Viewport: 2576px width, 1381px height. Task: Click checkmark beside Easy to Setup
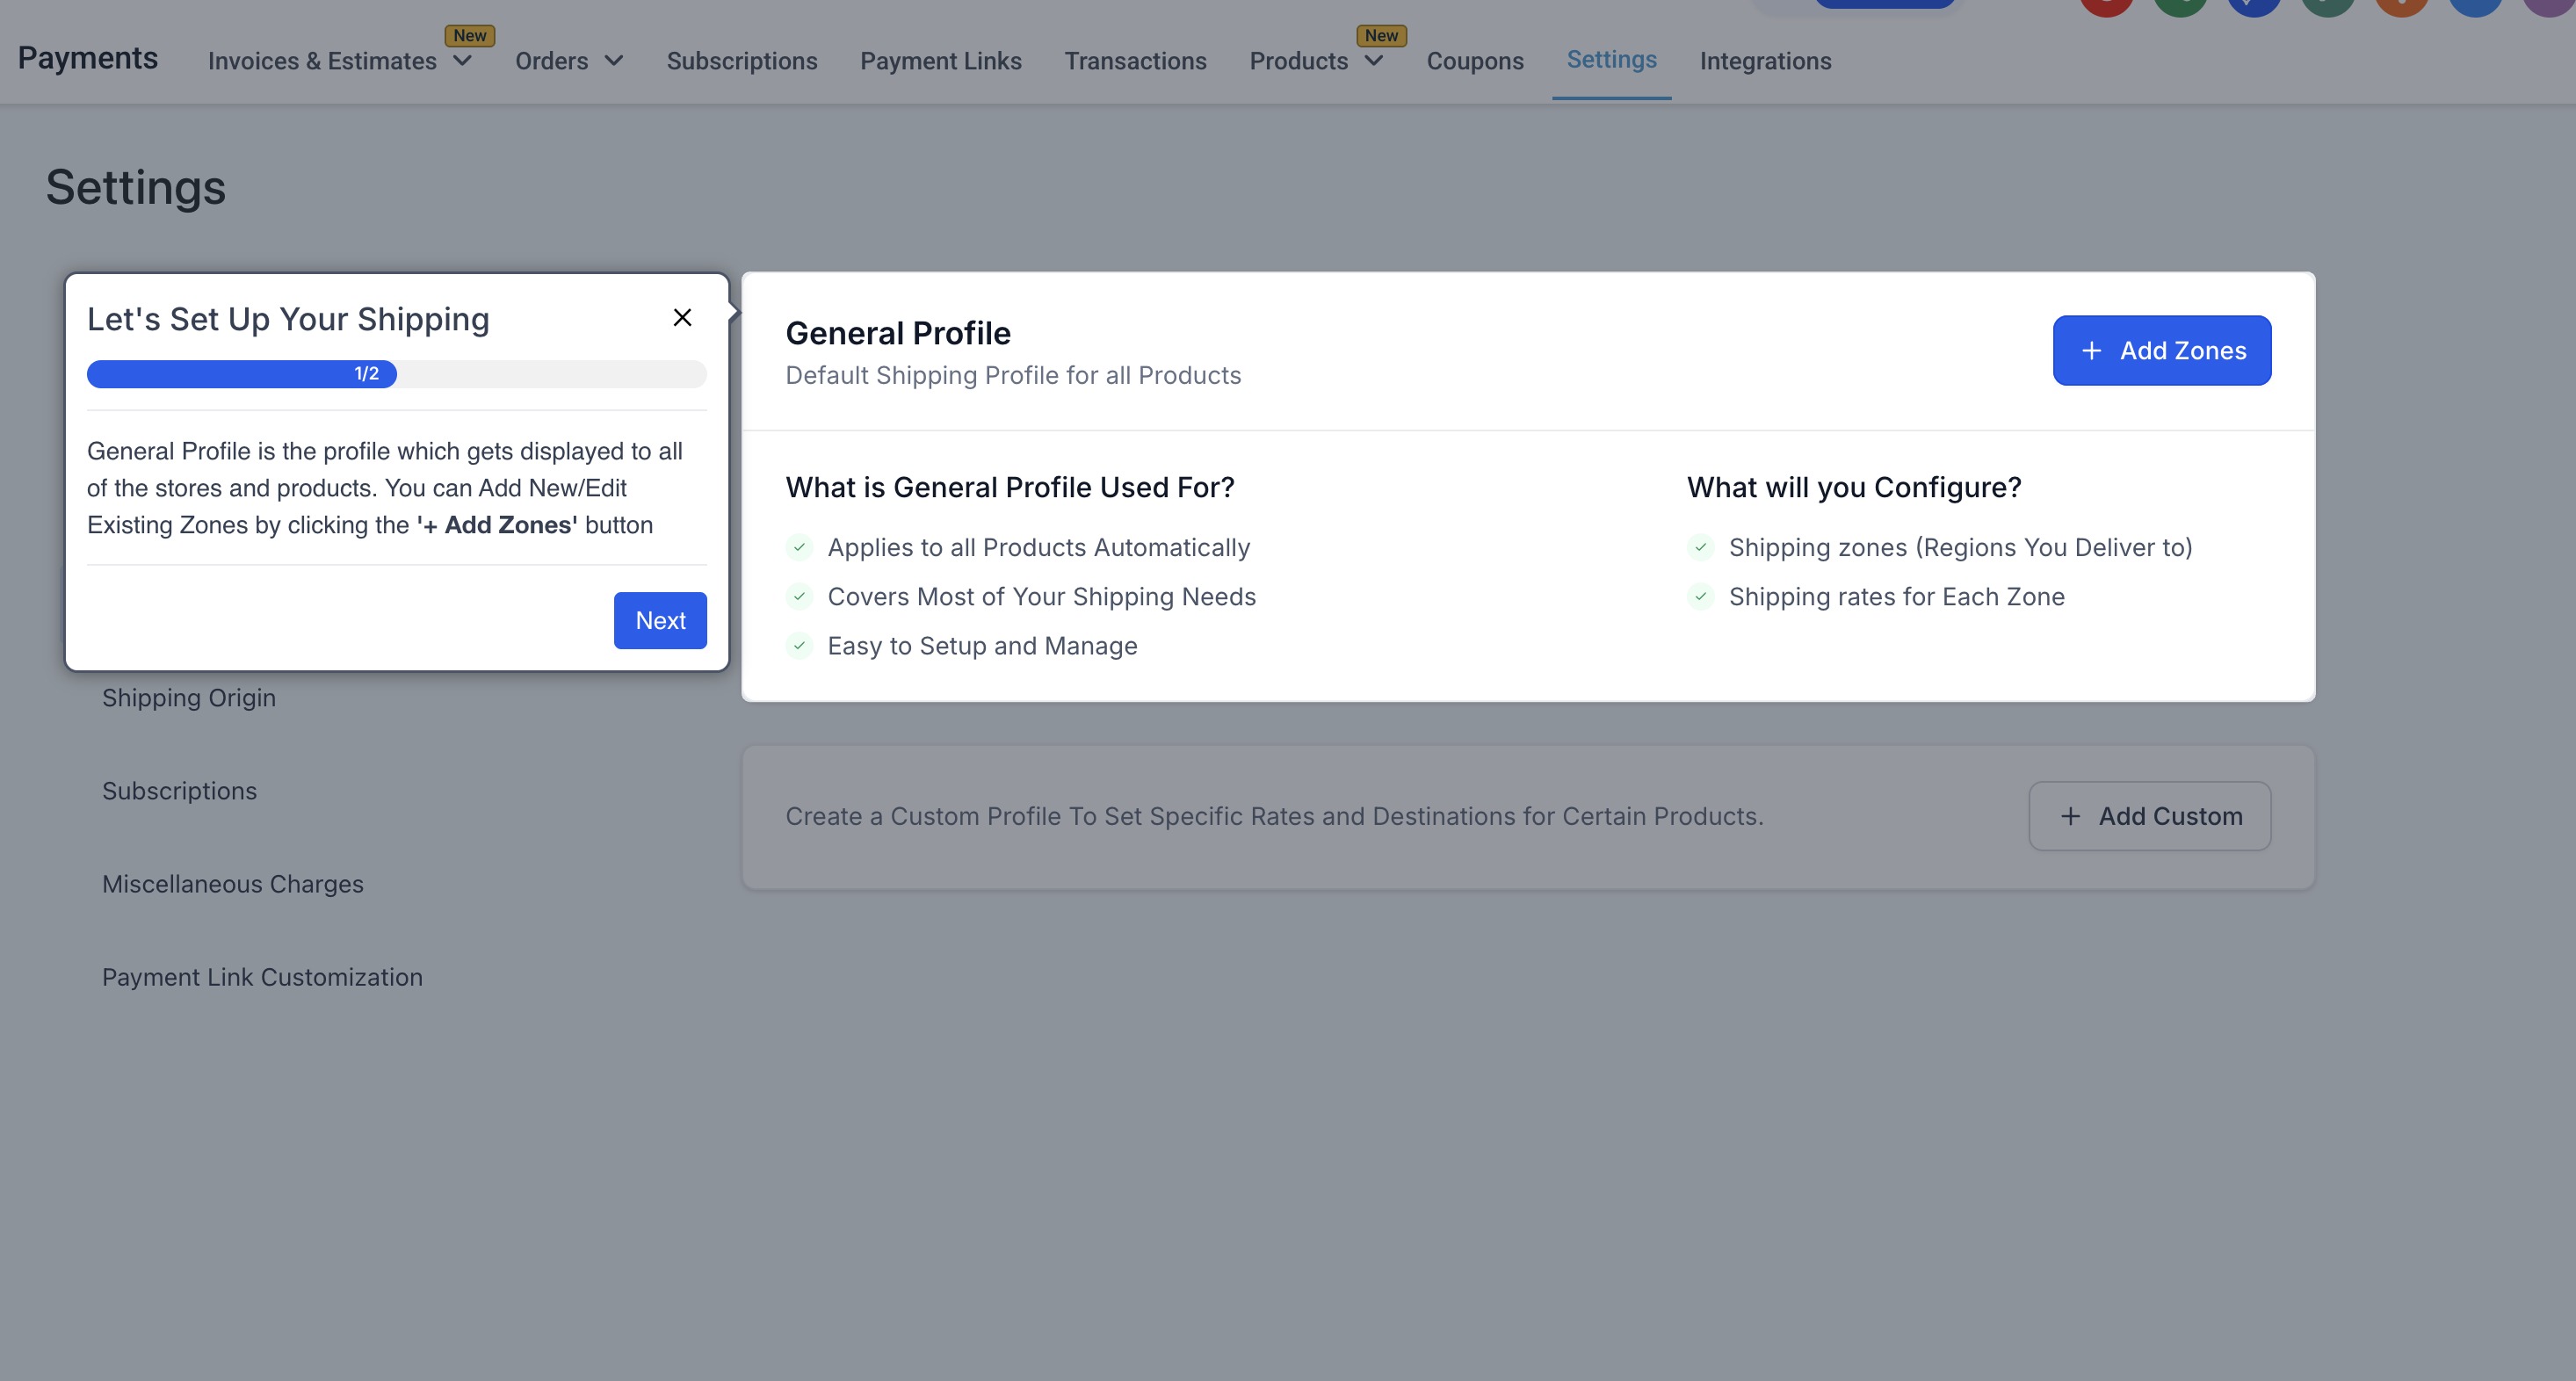pos(799,646)
